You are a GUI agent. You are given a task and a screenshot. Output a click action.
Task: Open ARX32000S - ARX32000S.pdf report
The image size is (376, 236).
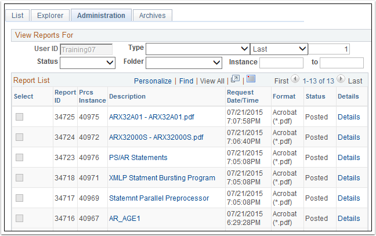(x=156, y=137)
